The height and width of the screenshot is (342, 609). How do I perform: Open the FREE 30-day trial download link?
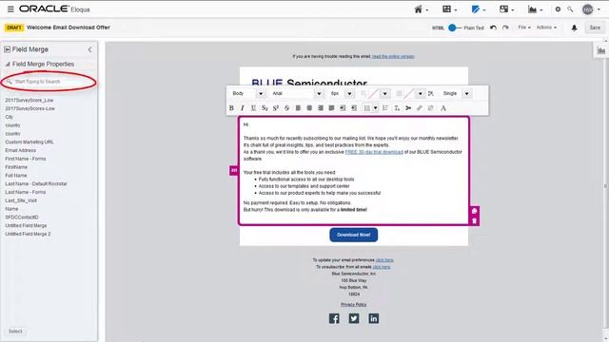(374, 152)
